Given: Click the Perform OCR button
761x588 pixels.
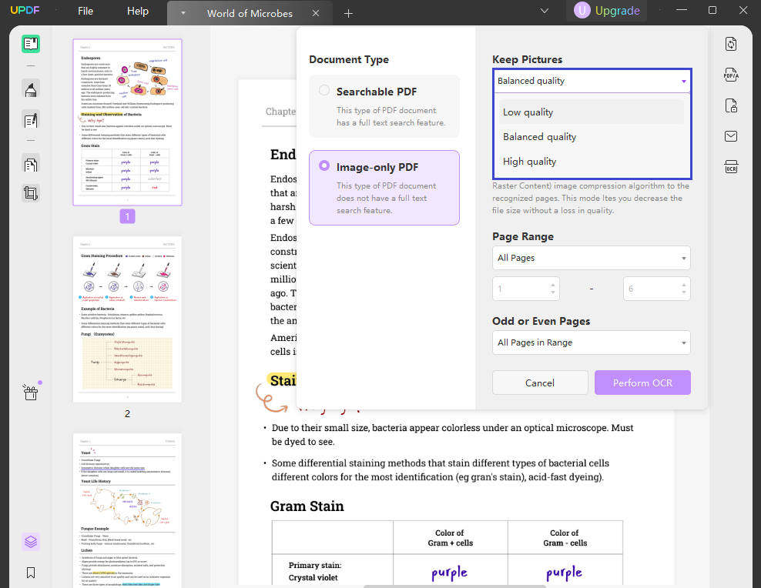Looking at the screenshot, I should (642, 383).
